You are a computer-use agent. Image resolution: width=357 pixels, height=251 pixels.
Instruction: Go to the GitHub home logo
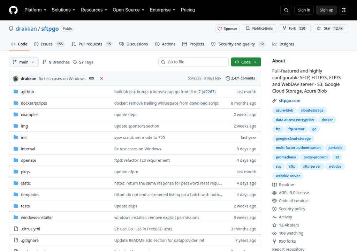click(x=13, y=10)
